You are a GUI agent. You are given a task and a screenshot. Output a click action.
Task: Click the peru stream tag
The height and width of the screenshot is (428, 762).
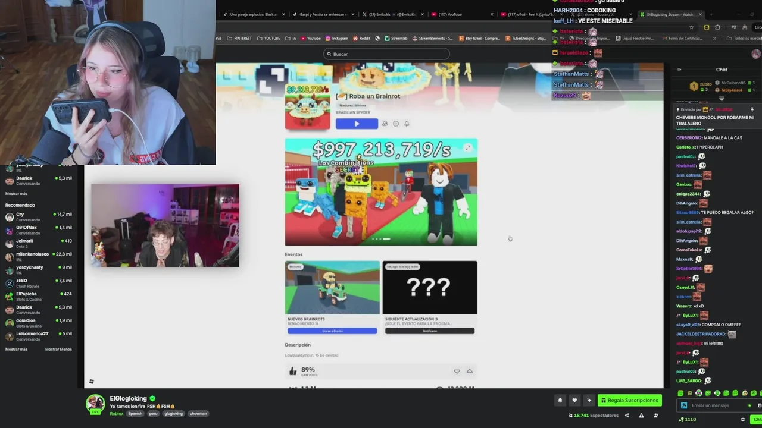(x=154, y=414)
